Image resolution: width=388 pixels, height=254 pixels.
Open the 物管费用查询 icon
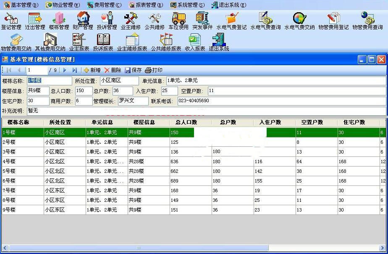tap(367, 21)
